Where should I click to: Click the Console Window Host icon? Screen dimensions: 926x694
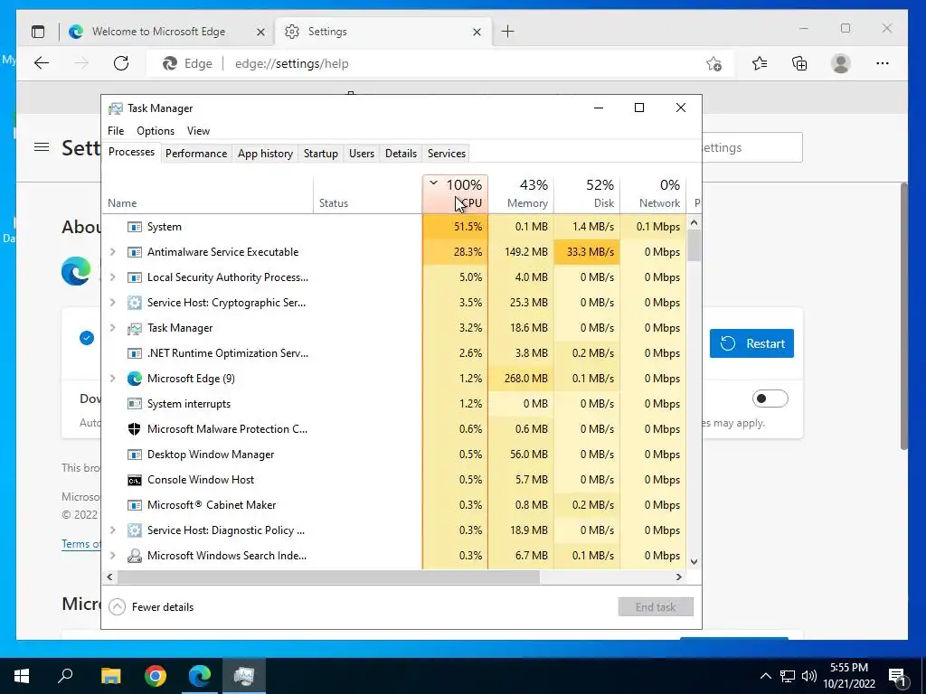(135, 480)
